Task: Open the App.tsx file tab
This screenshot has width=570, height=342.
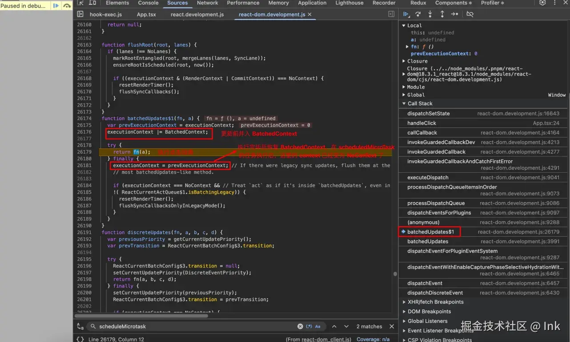Action: point(146,14)
